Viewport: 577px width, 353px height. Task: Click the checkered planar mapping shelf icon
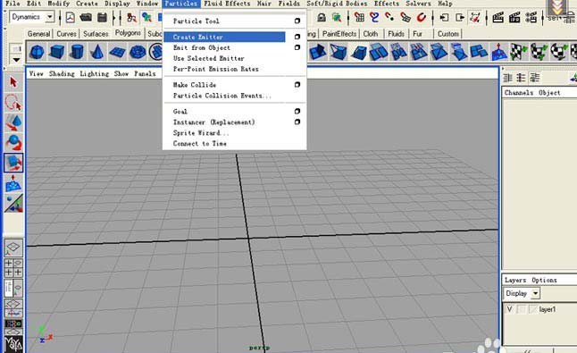518,52
